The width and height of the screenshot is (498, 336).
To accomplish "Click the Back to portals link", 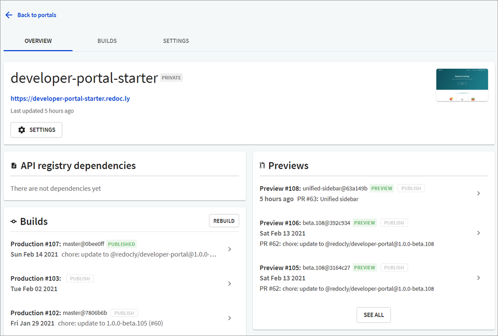I will pos(37,15).
